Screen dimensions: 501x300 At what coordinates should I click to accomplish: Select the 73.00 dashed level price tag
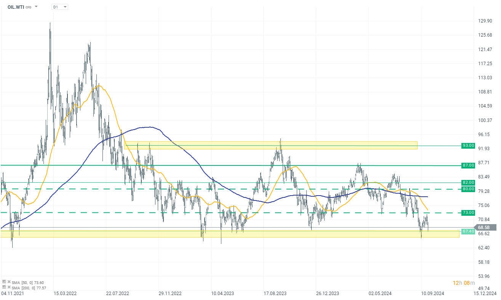point(468,213)
